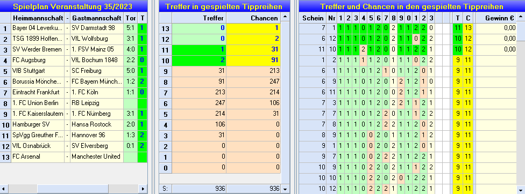This screenshot has width=525, height=194.
Task: Select Heimmannschaft column header
Action: point(38,18)
